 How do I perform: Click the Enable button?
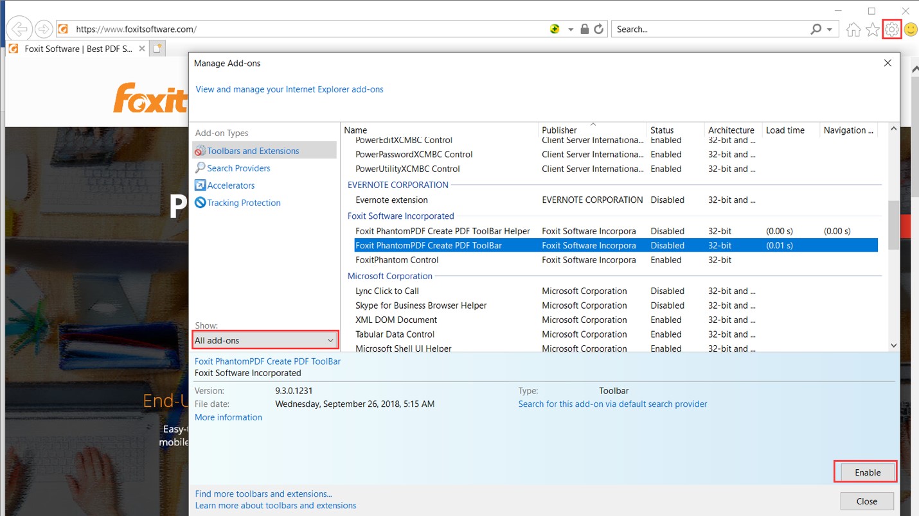(868, 472)
